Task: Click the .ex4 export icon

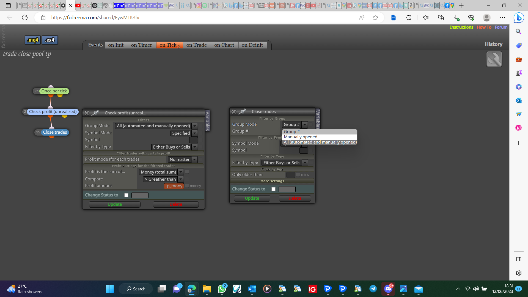Action: (x=50, y=40)
